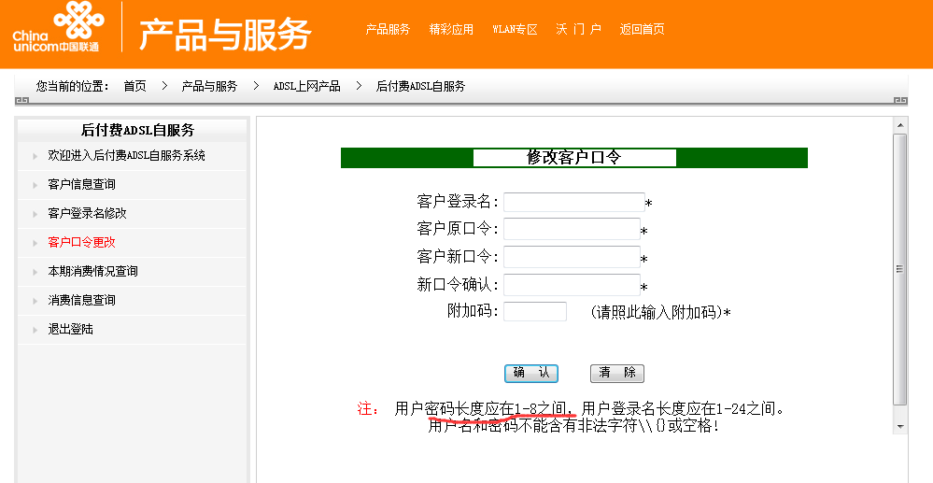Open 客户信息查询 sidebar item

[x=81, y=185]
